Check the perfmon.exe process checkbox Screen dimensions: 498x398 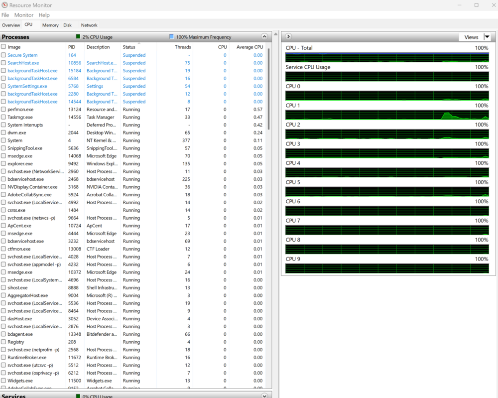click(x=3, y=110)
